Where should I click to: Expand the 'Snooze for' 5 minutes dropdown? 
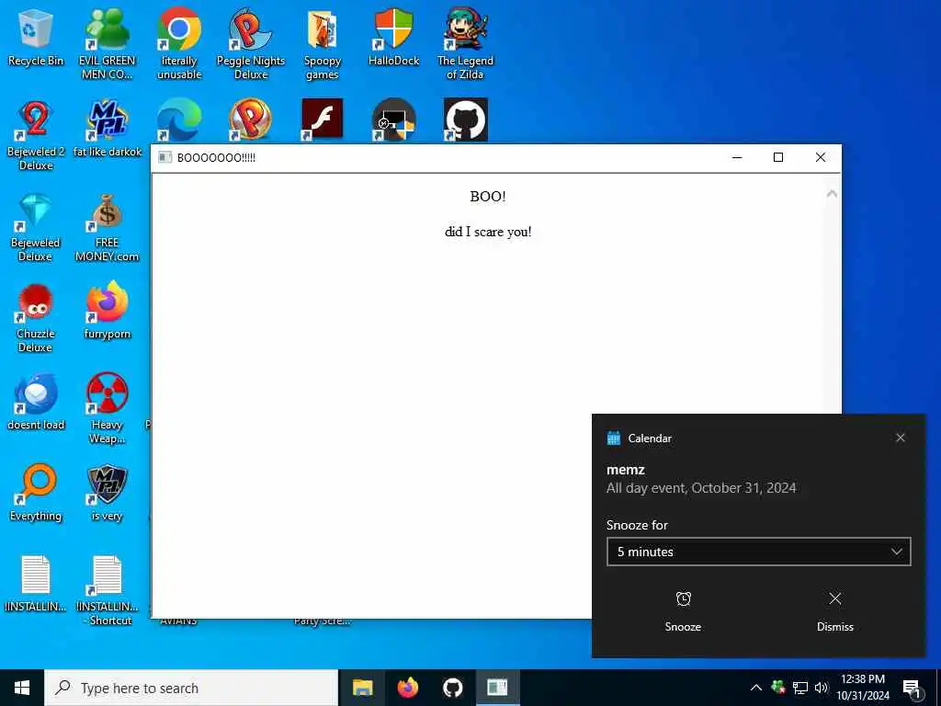758,552
